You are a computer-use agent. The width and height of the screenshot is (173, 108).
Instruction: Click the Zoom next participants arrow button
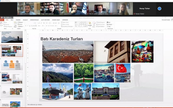coord(159,8)
